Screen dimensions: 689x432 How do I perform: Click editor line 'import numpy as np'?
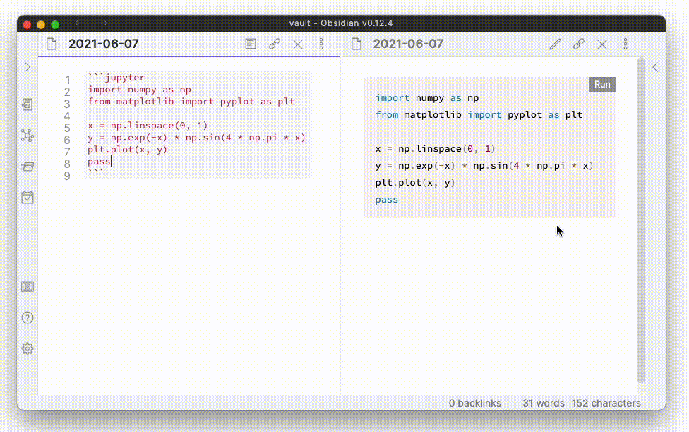coord(139,90)
